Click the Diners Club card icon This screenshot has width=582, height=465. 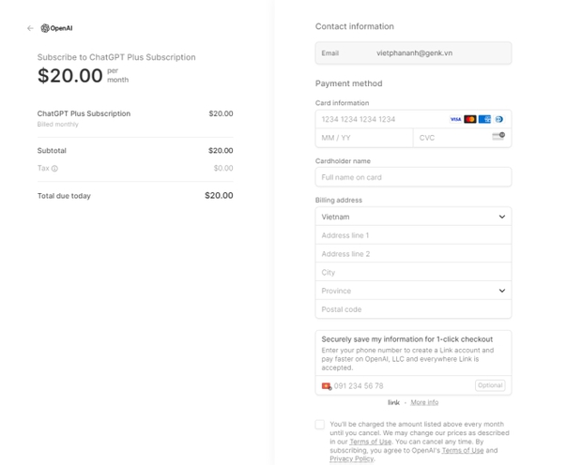click(498, 119)
